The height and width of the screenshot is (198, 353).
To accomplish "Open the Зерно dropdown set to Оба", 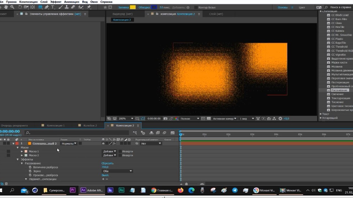I will (117, 171).
